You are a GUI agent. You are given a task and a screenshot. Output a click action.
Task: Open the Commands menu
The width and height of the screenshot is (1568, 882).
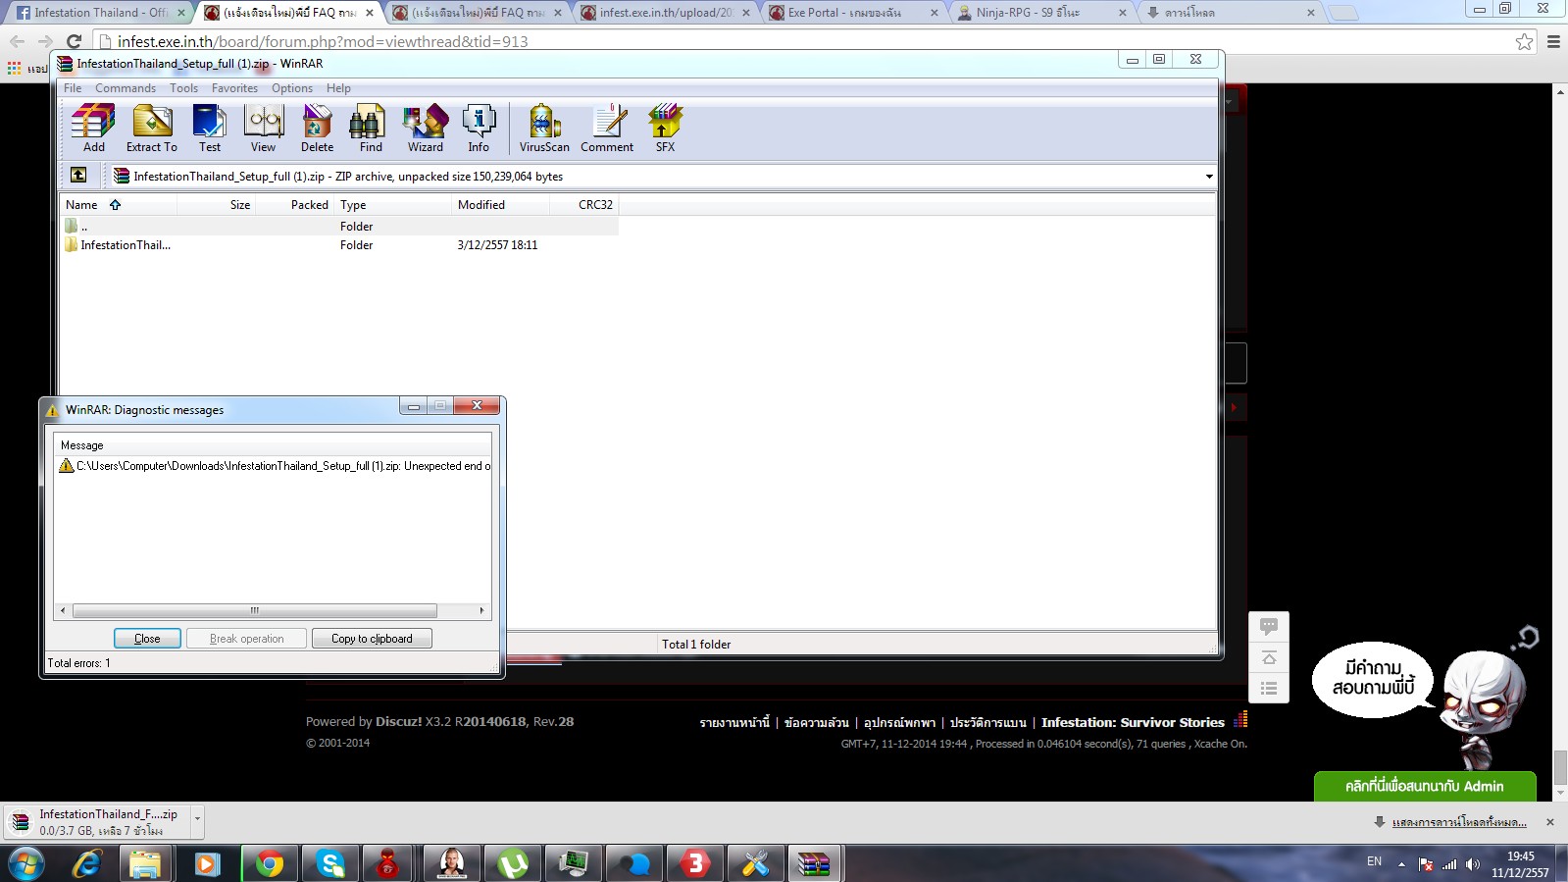pos(125,88)
